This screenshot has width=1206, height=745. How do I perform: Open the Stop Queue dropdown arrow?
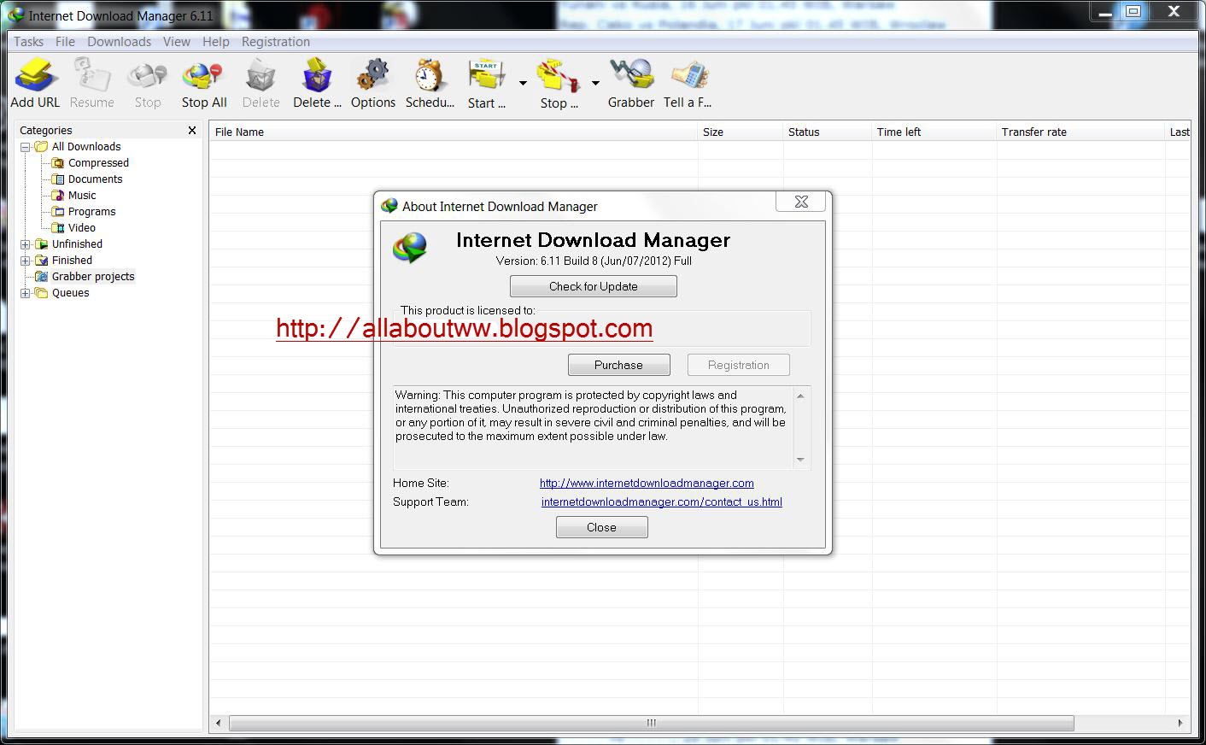(595, 83)
